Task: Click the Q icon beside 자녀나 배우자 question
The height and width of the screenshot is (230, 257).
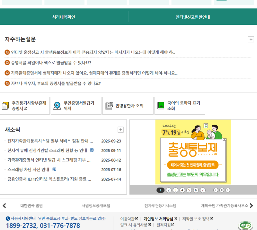Action: (x=7, y=83)
